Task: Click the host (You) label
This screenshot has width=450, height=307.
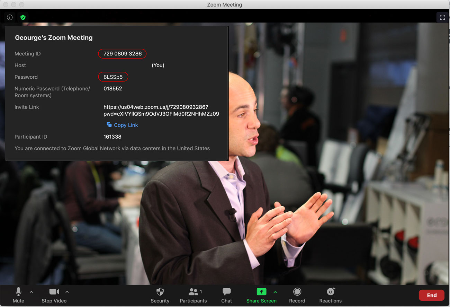Action: pyautogui.click(x=158, y=65)
